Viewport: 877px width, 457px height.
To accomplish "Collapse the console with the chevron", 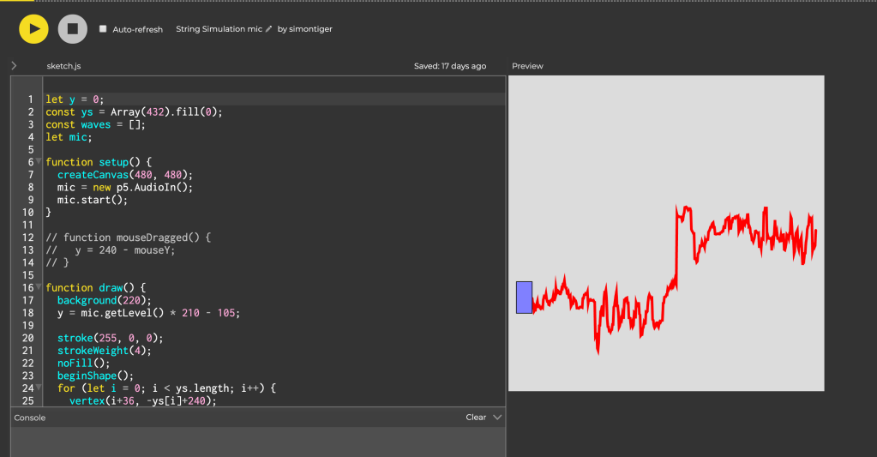I will (497, 418).
